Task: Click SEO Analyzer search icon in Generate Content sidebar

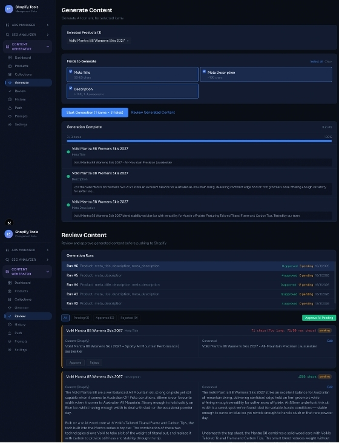Action: 8,34
